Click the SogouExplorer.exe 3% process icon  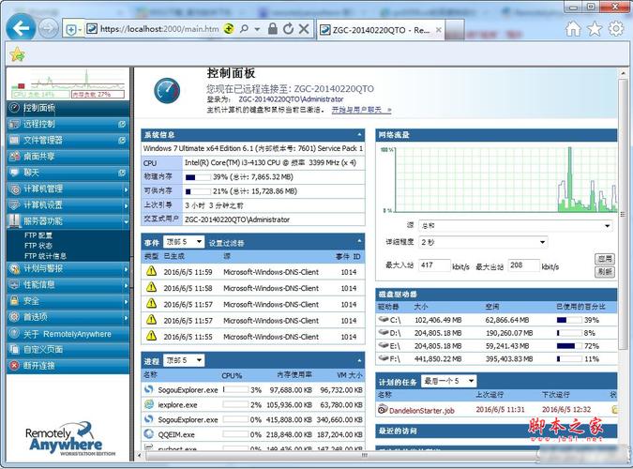148,389
